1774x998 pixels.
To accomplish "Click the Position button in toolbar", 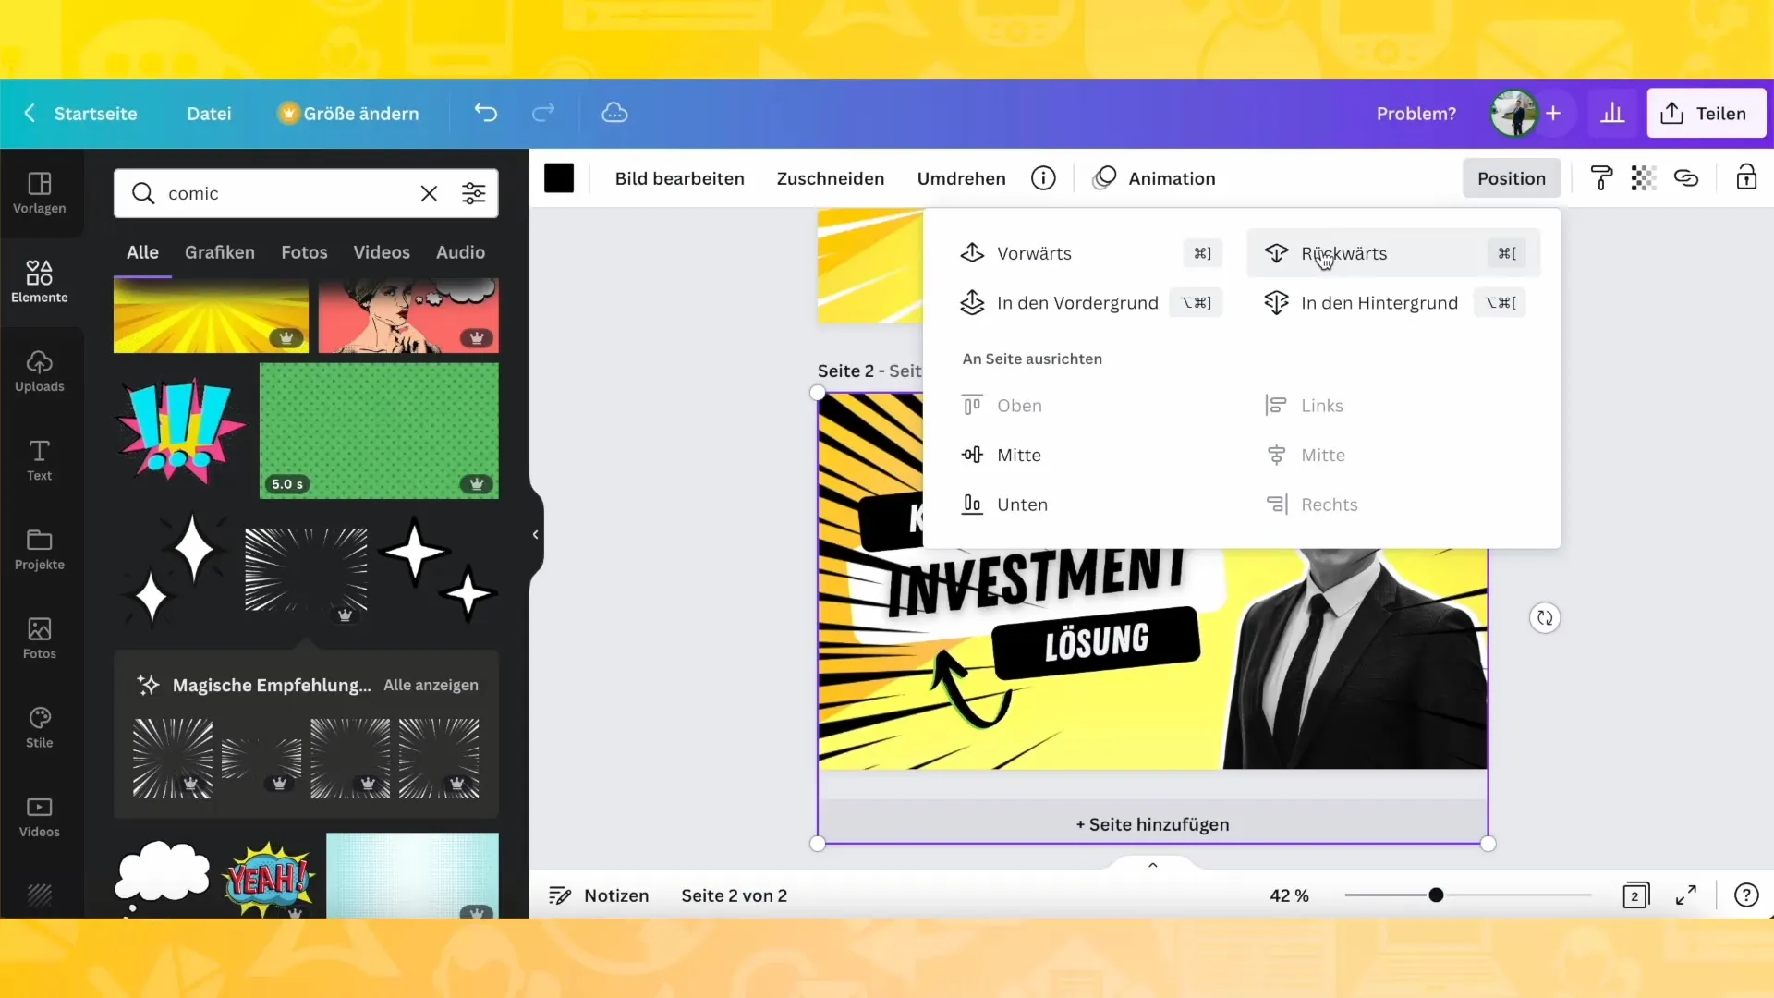I will click(x=1511, y=178).
